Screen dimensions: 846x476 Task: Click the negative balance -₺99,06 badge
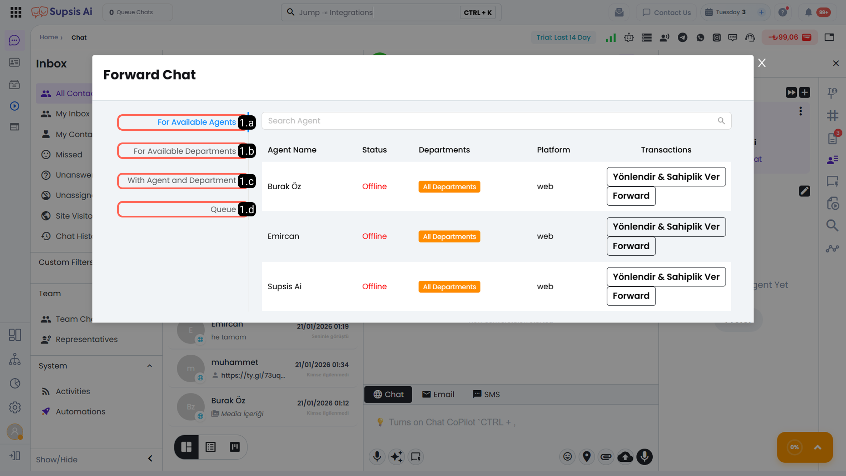click(x=789, y=37)
